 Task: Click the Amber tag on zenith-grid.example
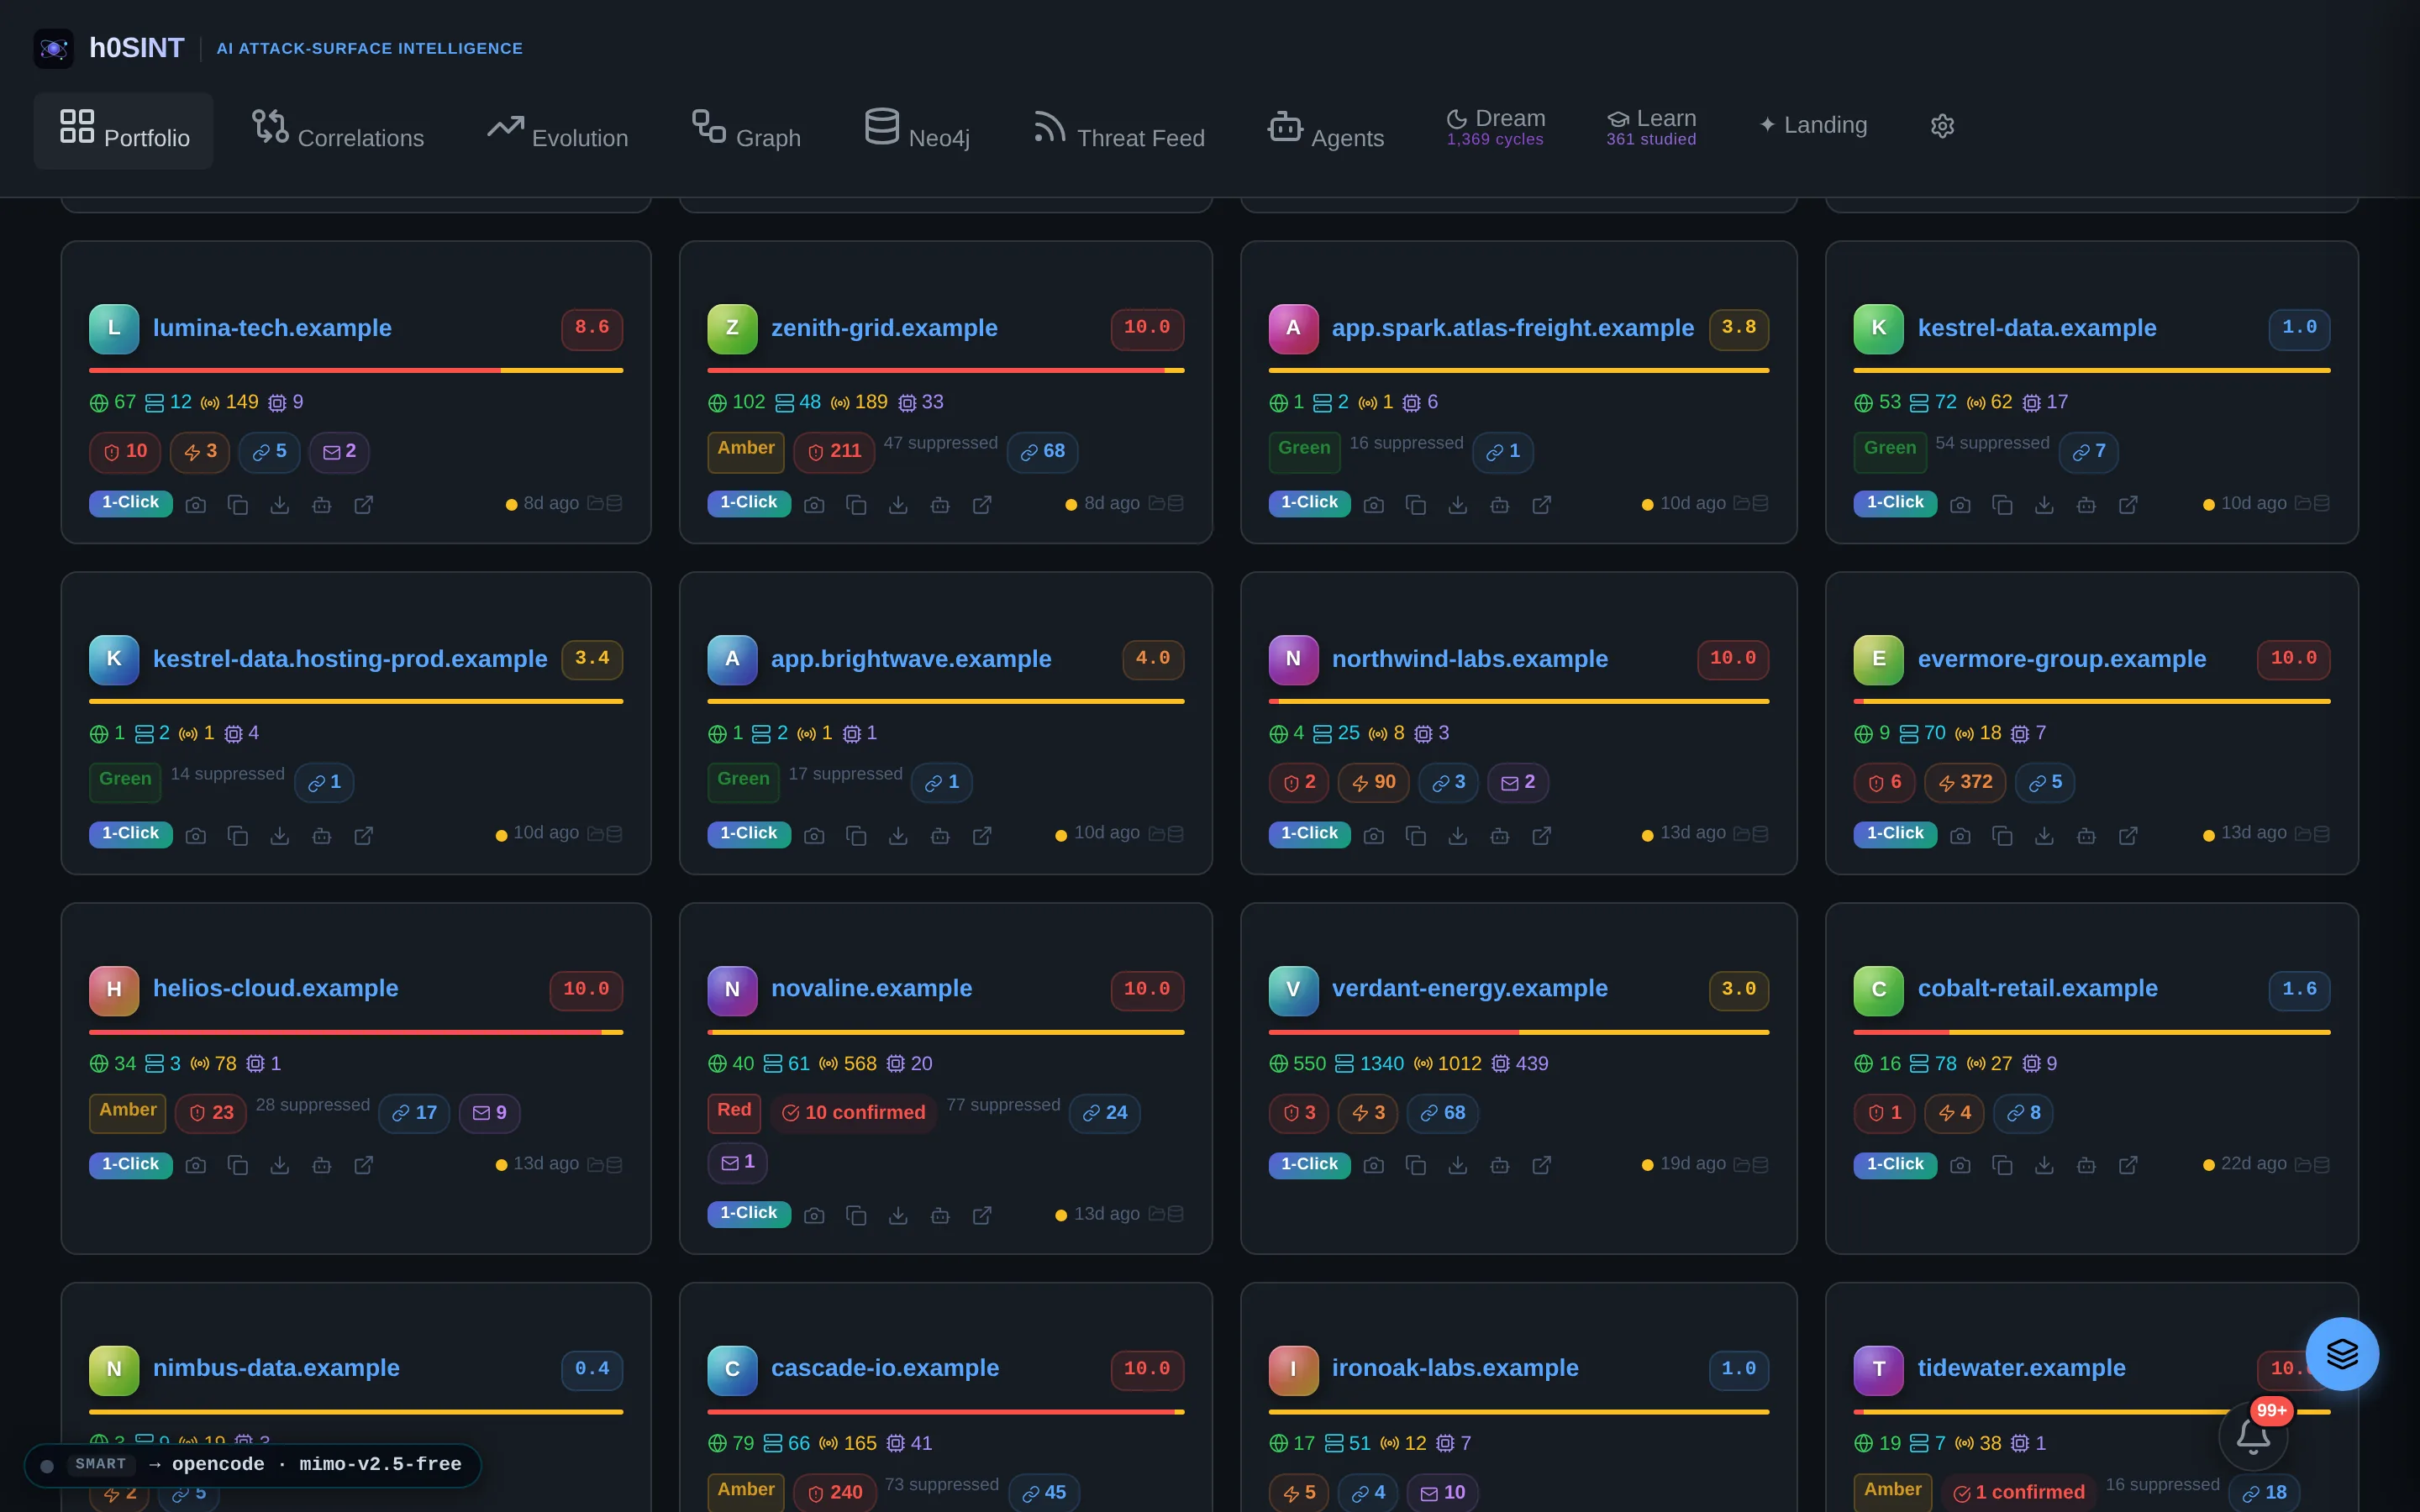pos(746,451)
